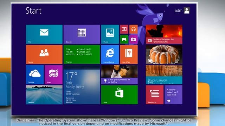Launch the Photos tile

coord(110,34)
